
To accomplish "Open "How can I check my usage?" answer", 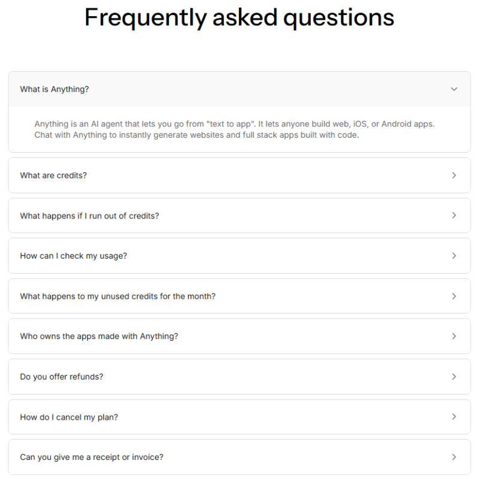I will click(74, 256).
